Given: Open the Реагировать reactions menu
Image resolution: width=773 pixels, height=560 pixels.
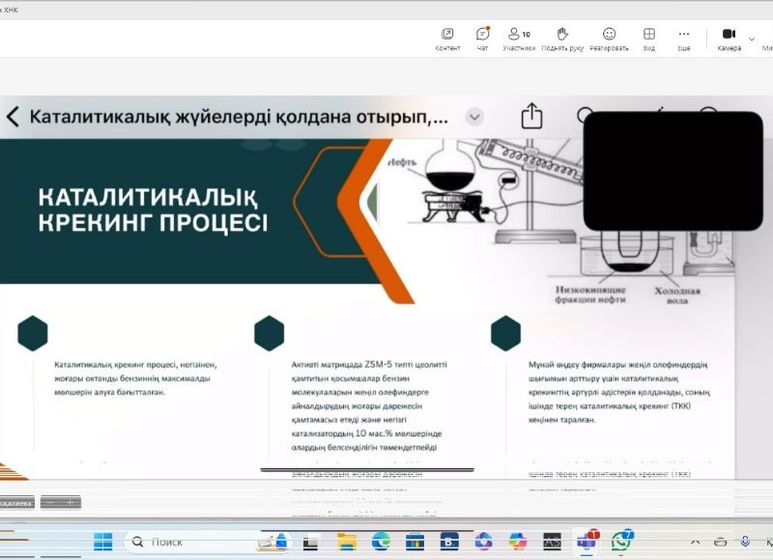Looking at the screenshot, I should pos(610,39).
